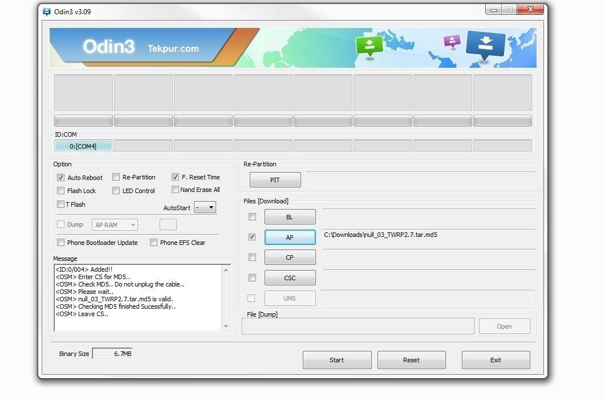Click log line 'Checking MD5 finished Sucessfully..'

click(x=116, y=306)
